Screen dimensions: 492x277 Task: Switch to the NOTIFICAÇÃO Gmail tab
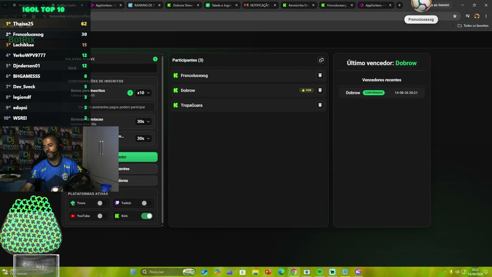[260, 5]
